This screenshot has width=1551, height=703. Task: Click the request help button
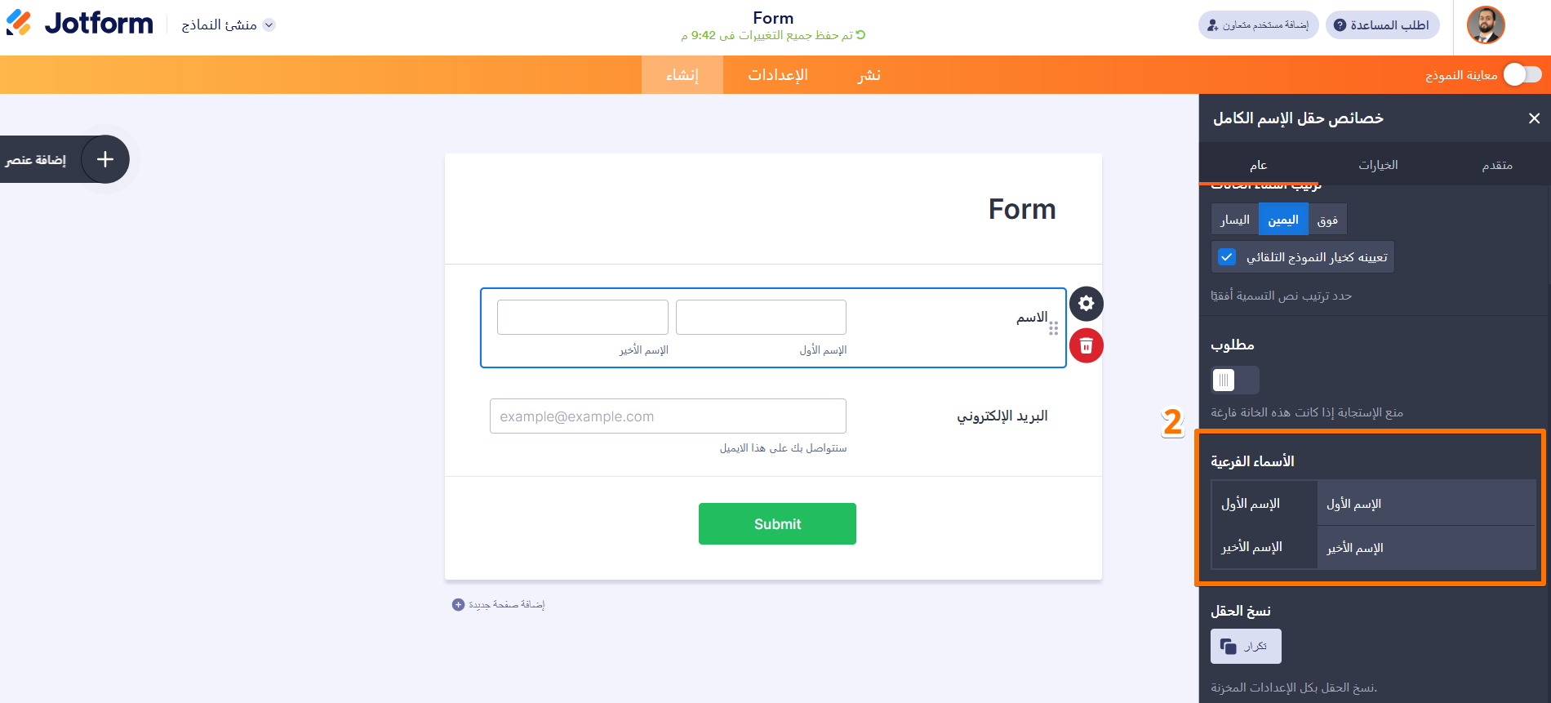click(1382, 25)
